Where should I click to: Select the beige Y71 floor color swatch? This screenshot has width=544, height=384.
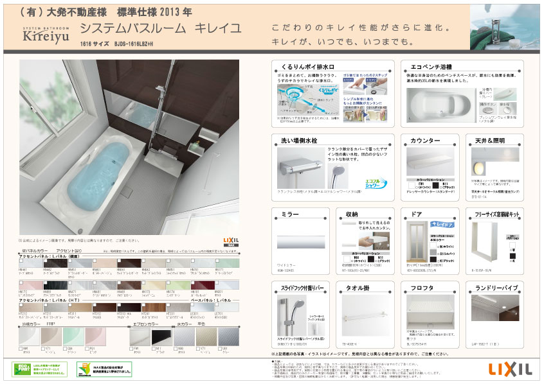tap(206, 337)
